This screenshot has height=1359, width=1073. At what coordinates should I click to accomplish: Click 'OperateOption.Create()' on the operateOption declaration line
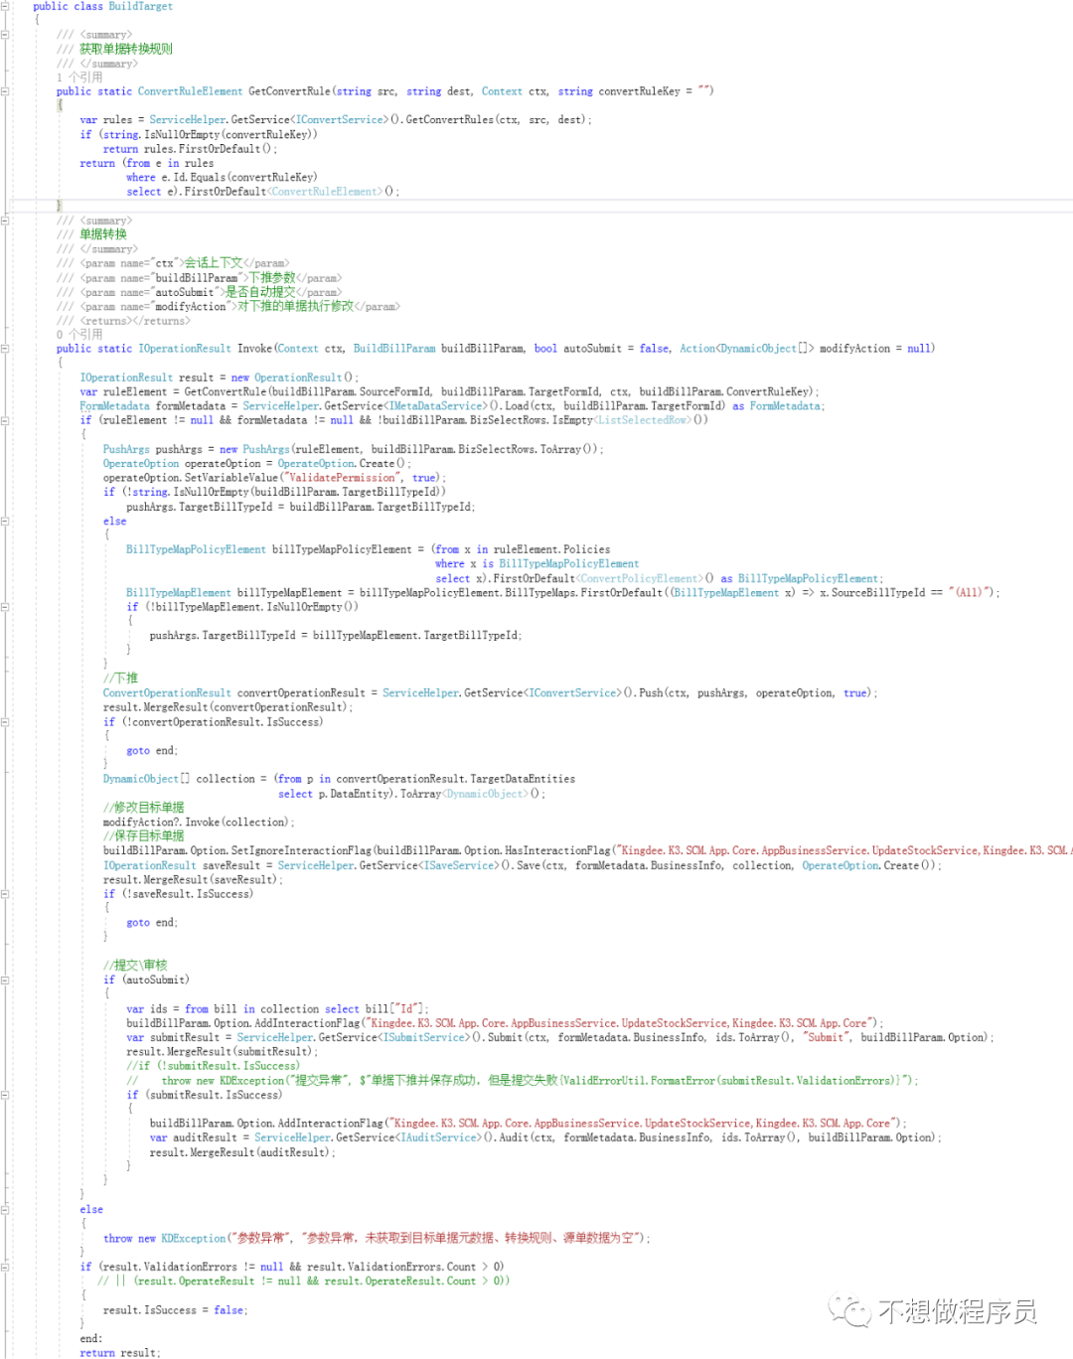[x=342, y=464]
